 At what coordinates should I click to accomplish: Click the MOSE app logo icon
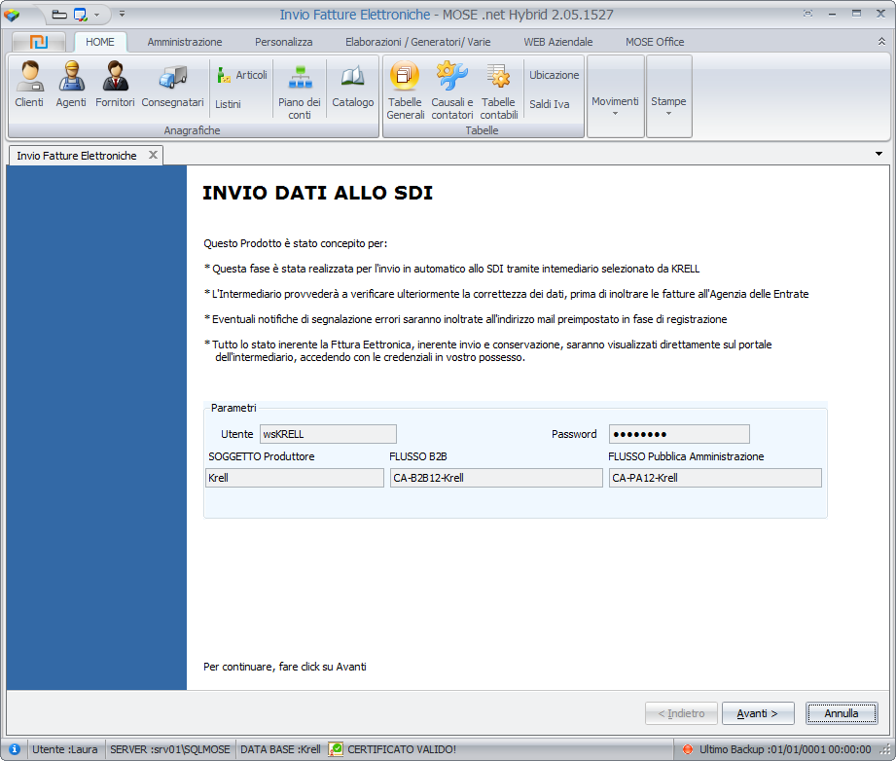pos(12,15)
